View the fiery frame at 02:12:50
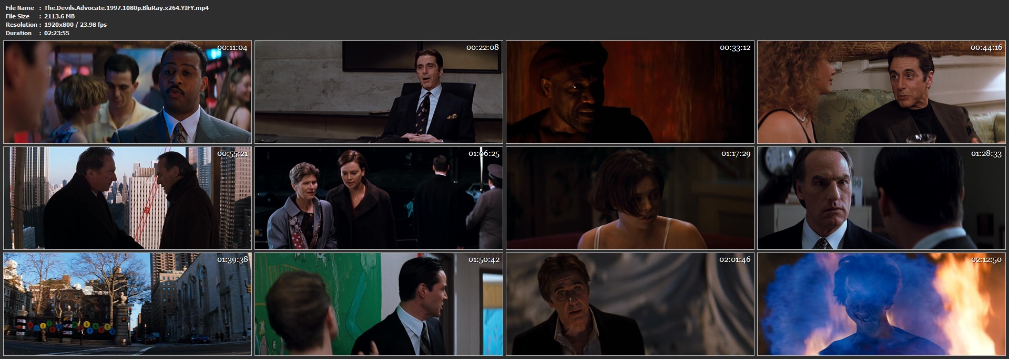This screenshot has height=359, width=1009. click(881, 304)
